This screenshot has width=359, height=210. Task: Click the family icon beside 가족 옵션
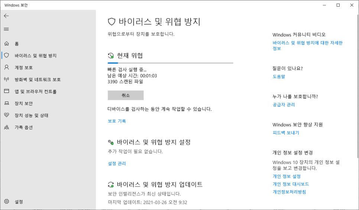click(7, 127)
